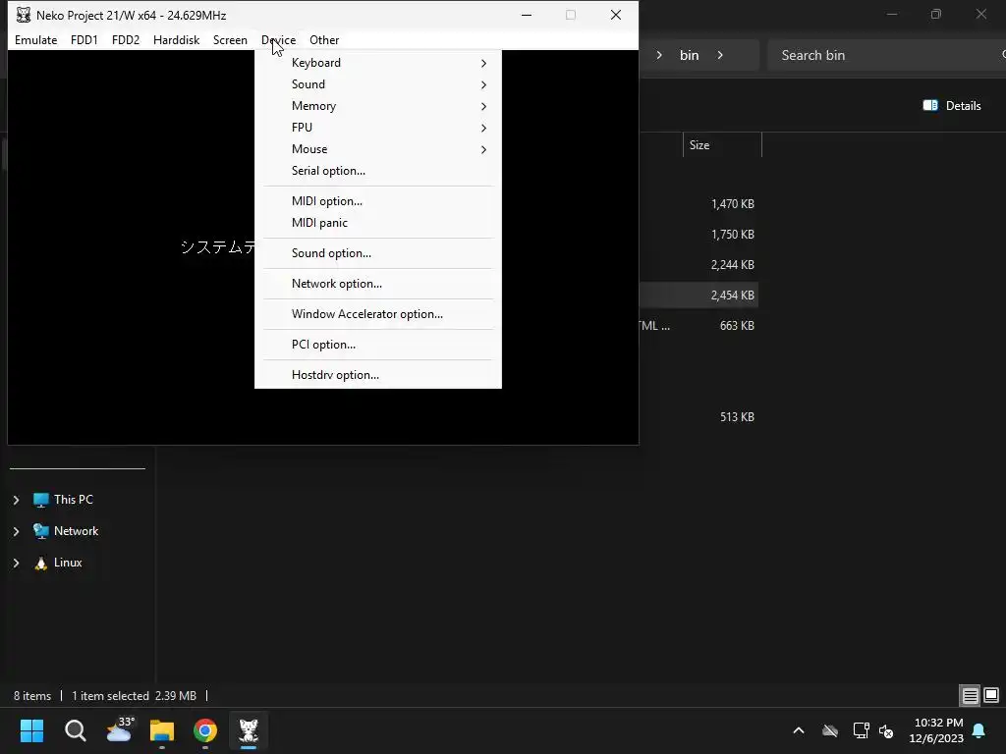Screen dimensions: 1006x754
Task: Expand the Mouse submenu
Action: [378, 149]
